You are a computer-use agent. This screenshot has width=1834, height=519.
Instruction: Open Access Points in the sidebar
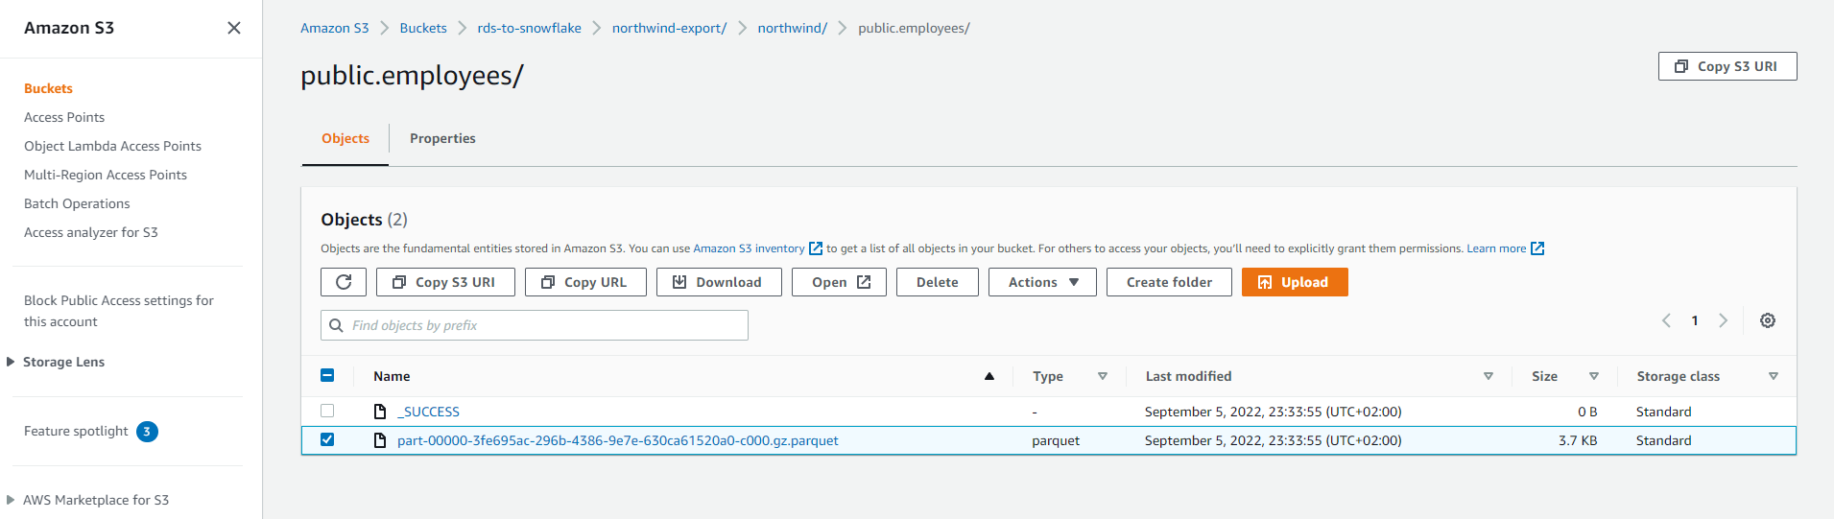[64, 117]
